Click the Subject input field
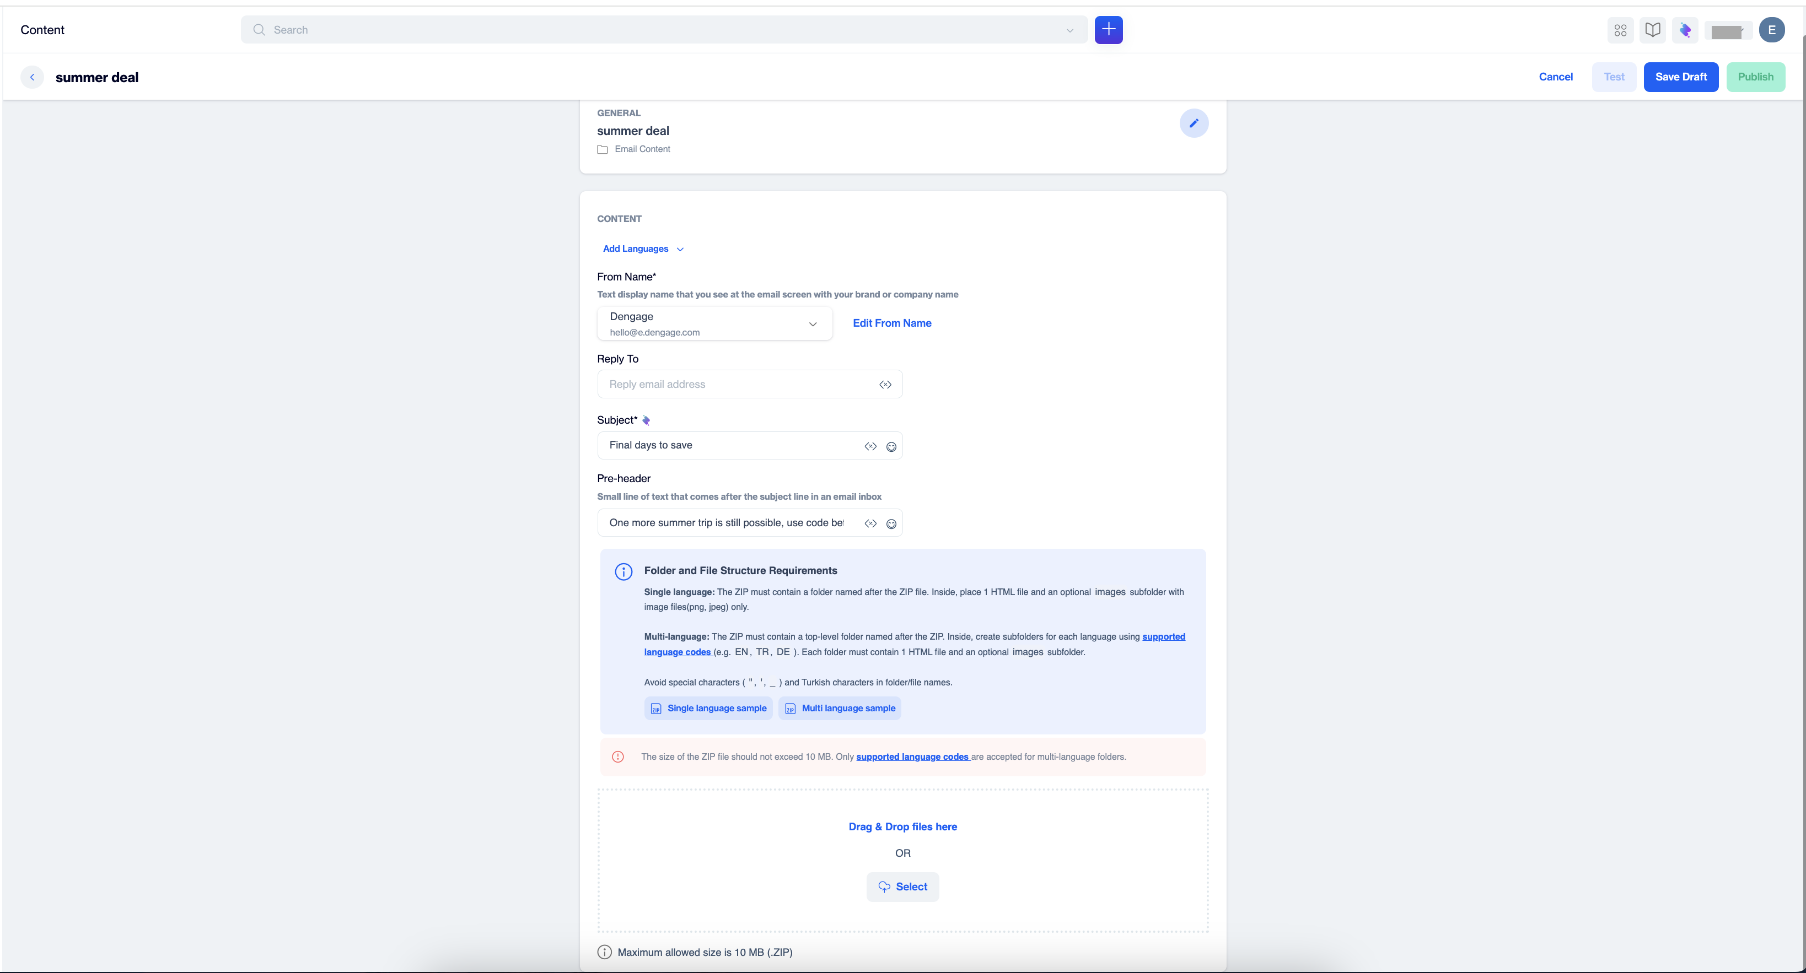This screenshot has width=1806, height=973. tap(749, 446)
